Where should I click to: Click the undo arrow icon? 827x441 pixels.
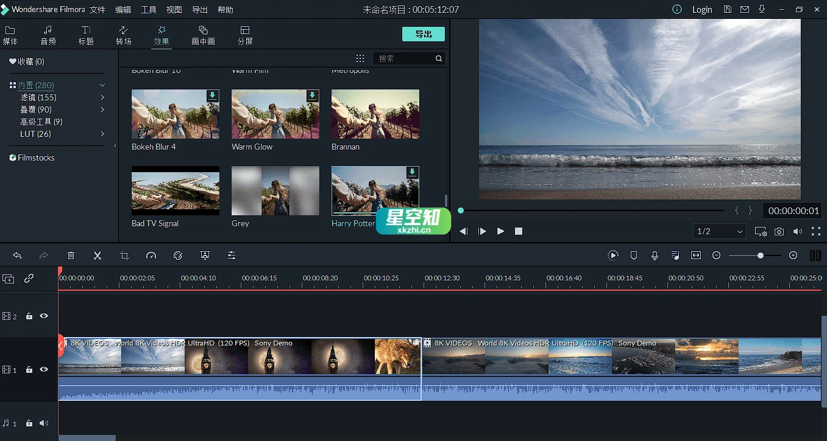click(x=16, y=255)
